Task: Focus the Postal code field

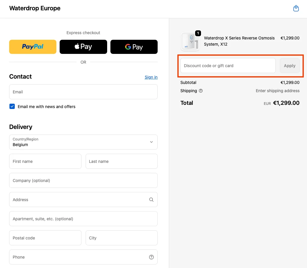Action: pyautogui.click(x=45, y=238)
